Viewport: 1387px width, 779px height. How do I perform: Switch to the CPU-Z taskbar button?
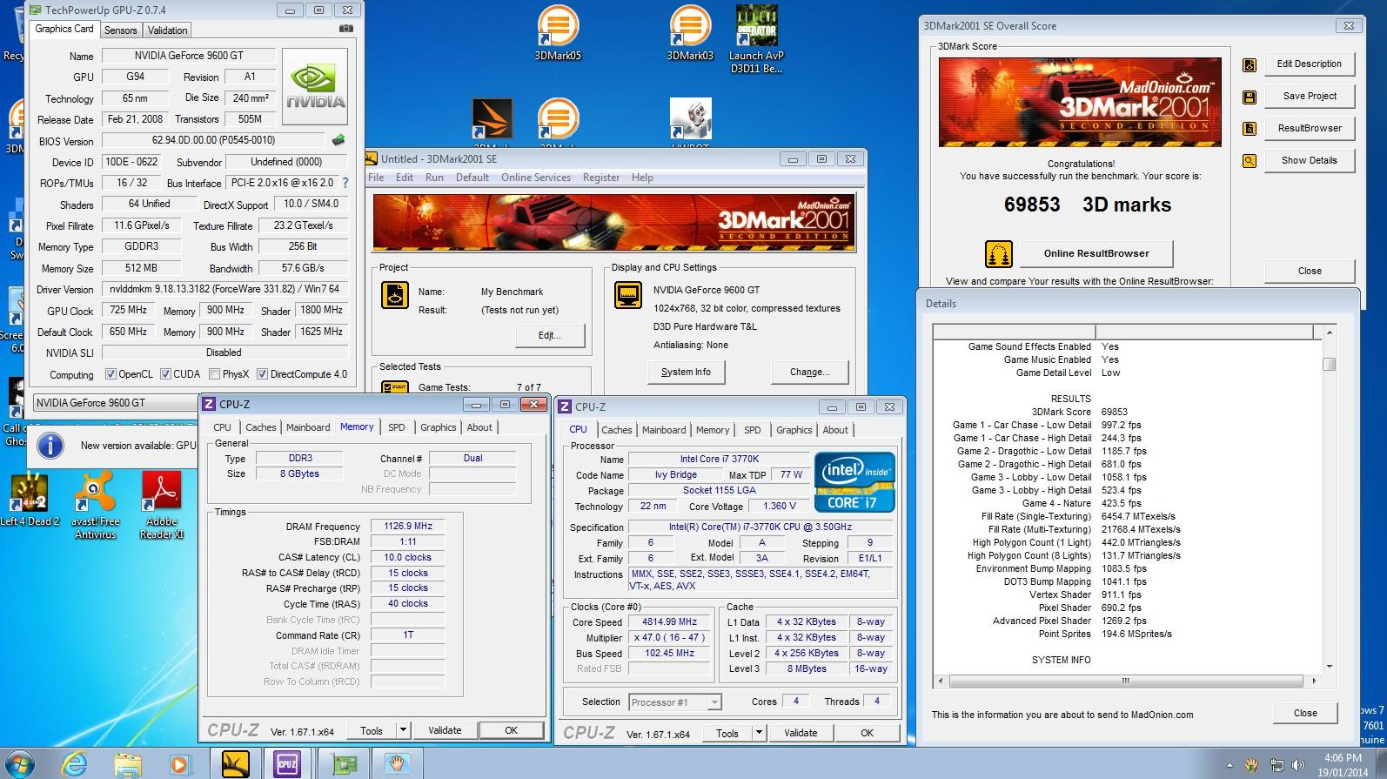[286, 764]
